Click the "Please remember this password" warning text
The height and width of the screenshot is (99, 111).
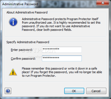coord(62,72)
